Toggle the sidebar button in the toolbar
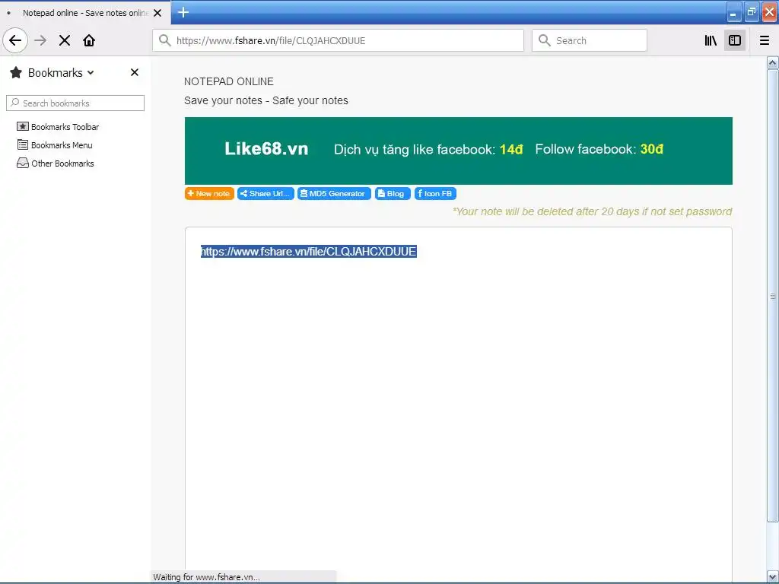This screenshot has width=779, height=584. pyautogui.click(x=735, y=40)
